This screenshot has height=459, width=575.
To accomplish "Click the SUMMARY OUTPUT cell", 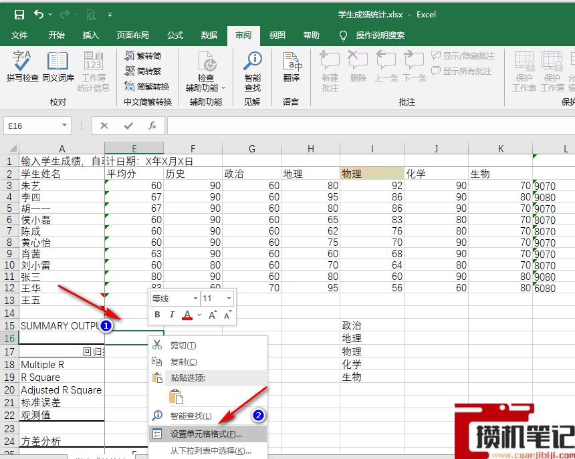I will coord(62,325).
